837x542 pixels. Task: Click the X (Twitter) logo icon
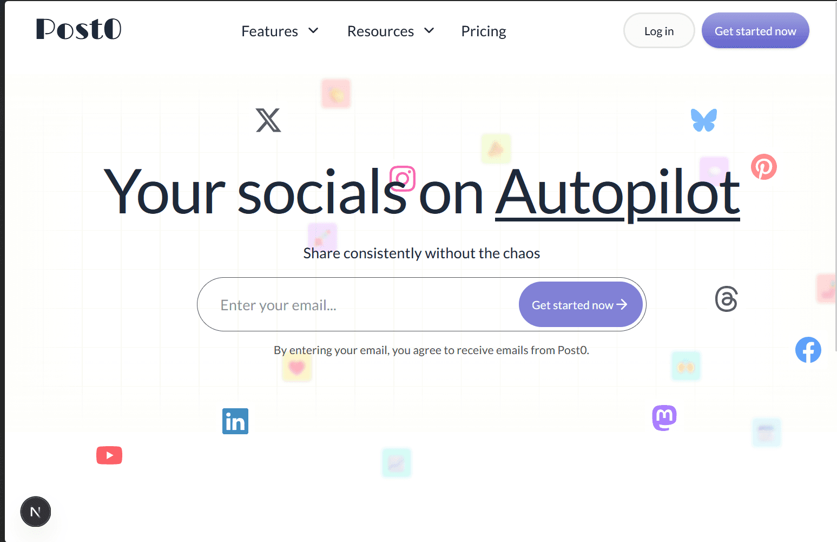268,120
